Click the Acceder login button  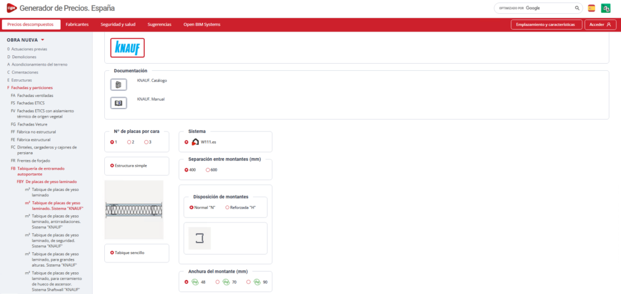pyautogui.click(x=600, y=25)
